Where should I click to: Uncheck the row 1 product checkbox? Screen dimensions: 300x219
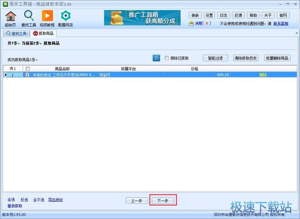click(x=28, y=74)
